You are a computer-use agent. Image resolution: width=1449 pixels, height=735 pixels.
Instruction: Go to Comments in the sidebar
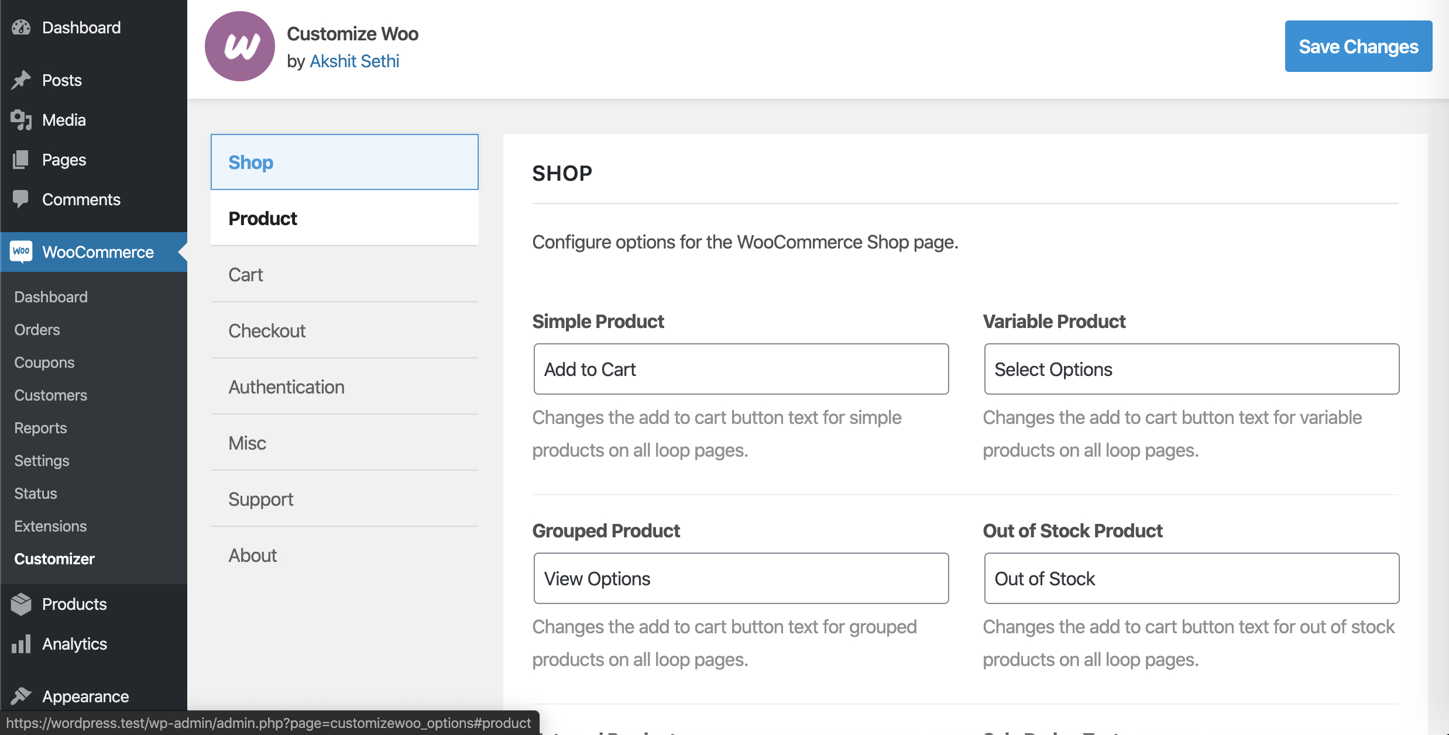pos(94,199)
